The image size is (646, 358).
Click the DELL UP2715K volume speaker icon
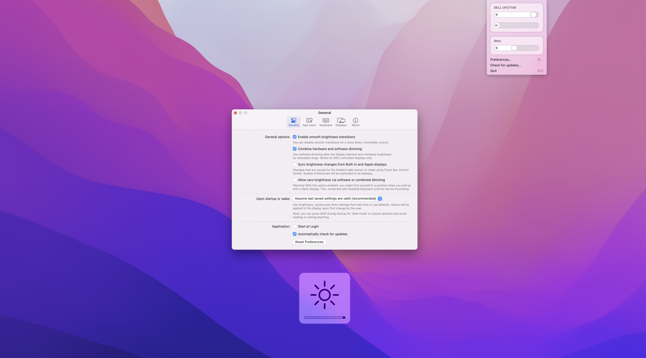[x=497, y=25]
